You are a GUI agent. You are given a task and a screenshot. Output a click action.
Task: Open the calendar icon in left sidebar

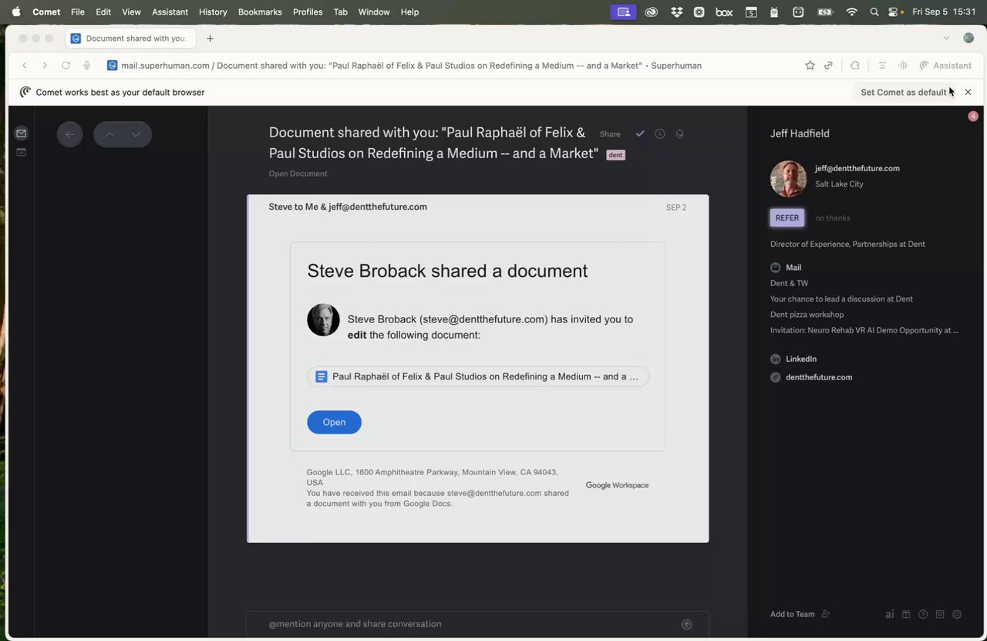tap(21, 152)
